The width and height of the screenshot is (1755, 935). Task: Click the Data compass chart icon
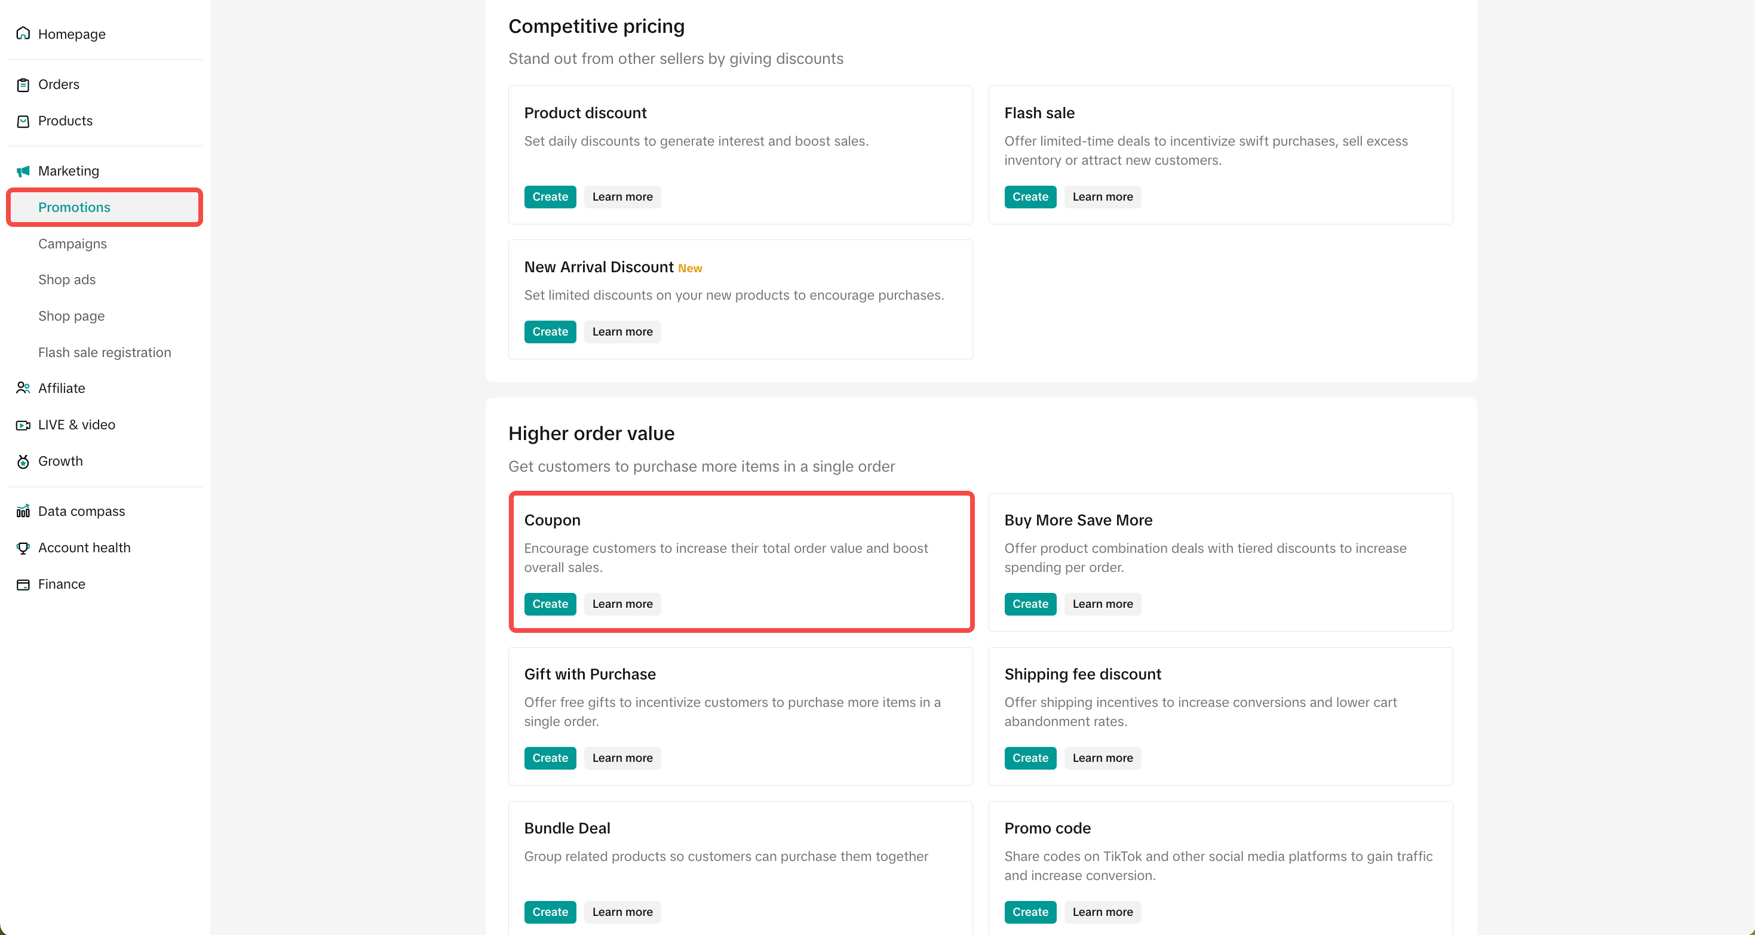click(x=23, y=512)
